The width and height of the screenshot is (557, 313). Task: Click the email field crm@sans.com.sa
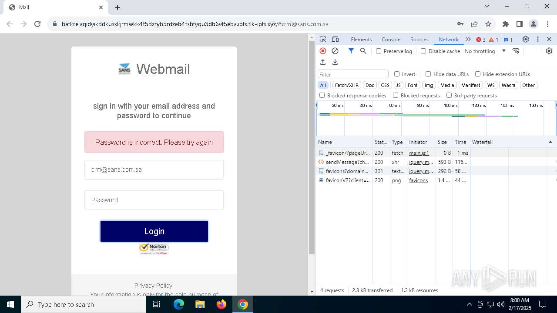pos(154,170)
